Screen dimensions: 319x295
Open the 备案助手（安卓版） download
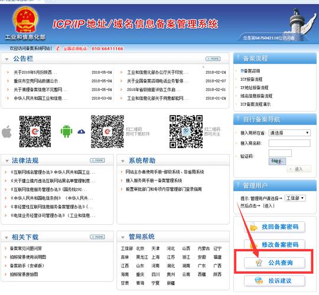(x=27, y=265)
